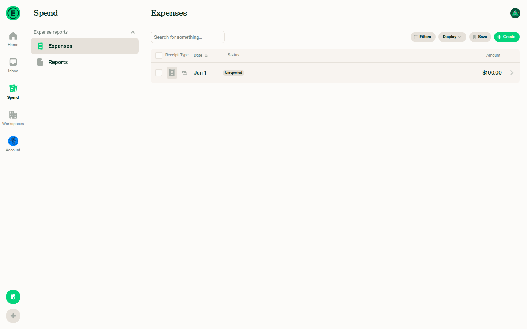This screenshot has width=527, height=329.
Task: Open the profile avatar in header
Action: point(515,13)
